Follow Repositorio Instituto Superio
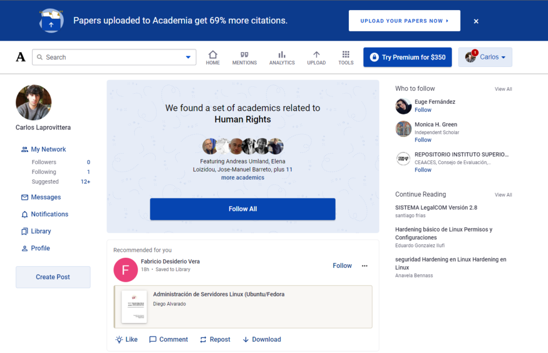The height and width of the screenshot is (353, 548). pyautogui.click(x=423, y=170)
